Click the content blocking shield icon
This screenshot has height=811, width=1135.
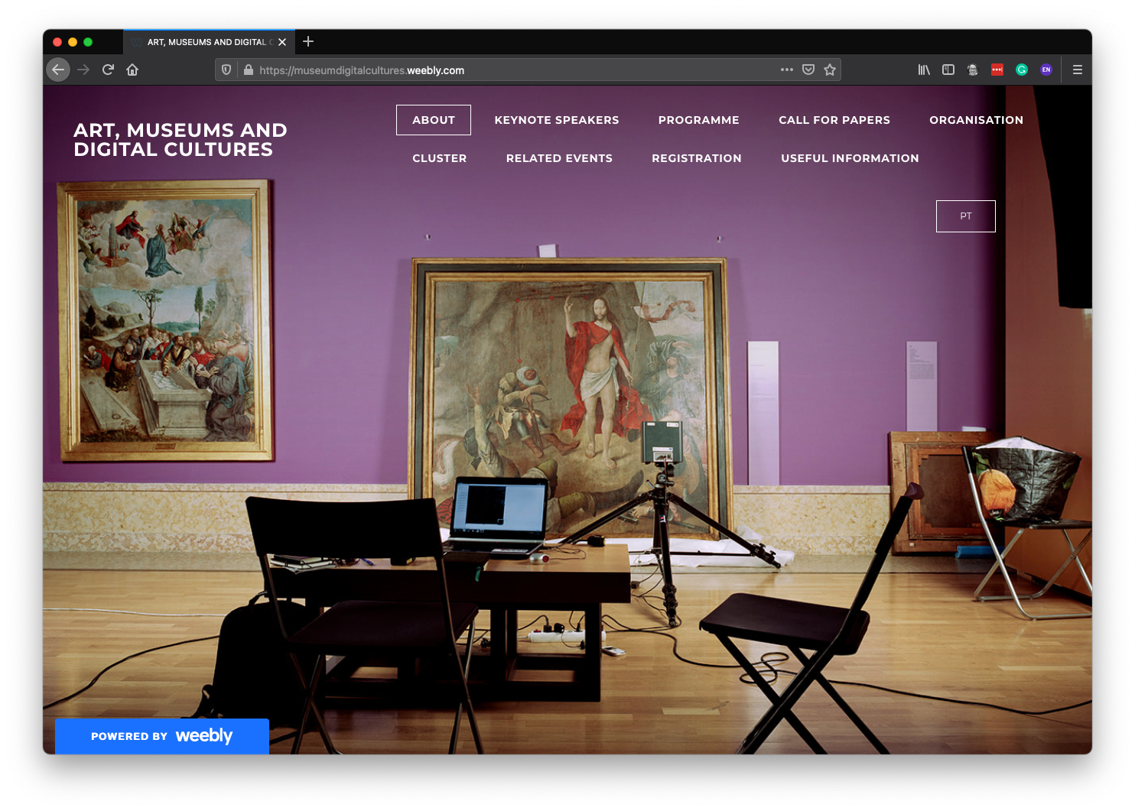[x=226, y=70]
